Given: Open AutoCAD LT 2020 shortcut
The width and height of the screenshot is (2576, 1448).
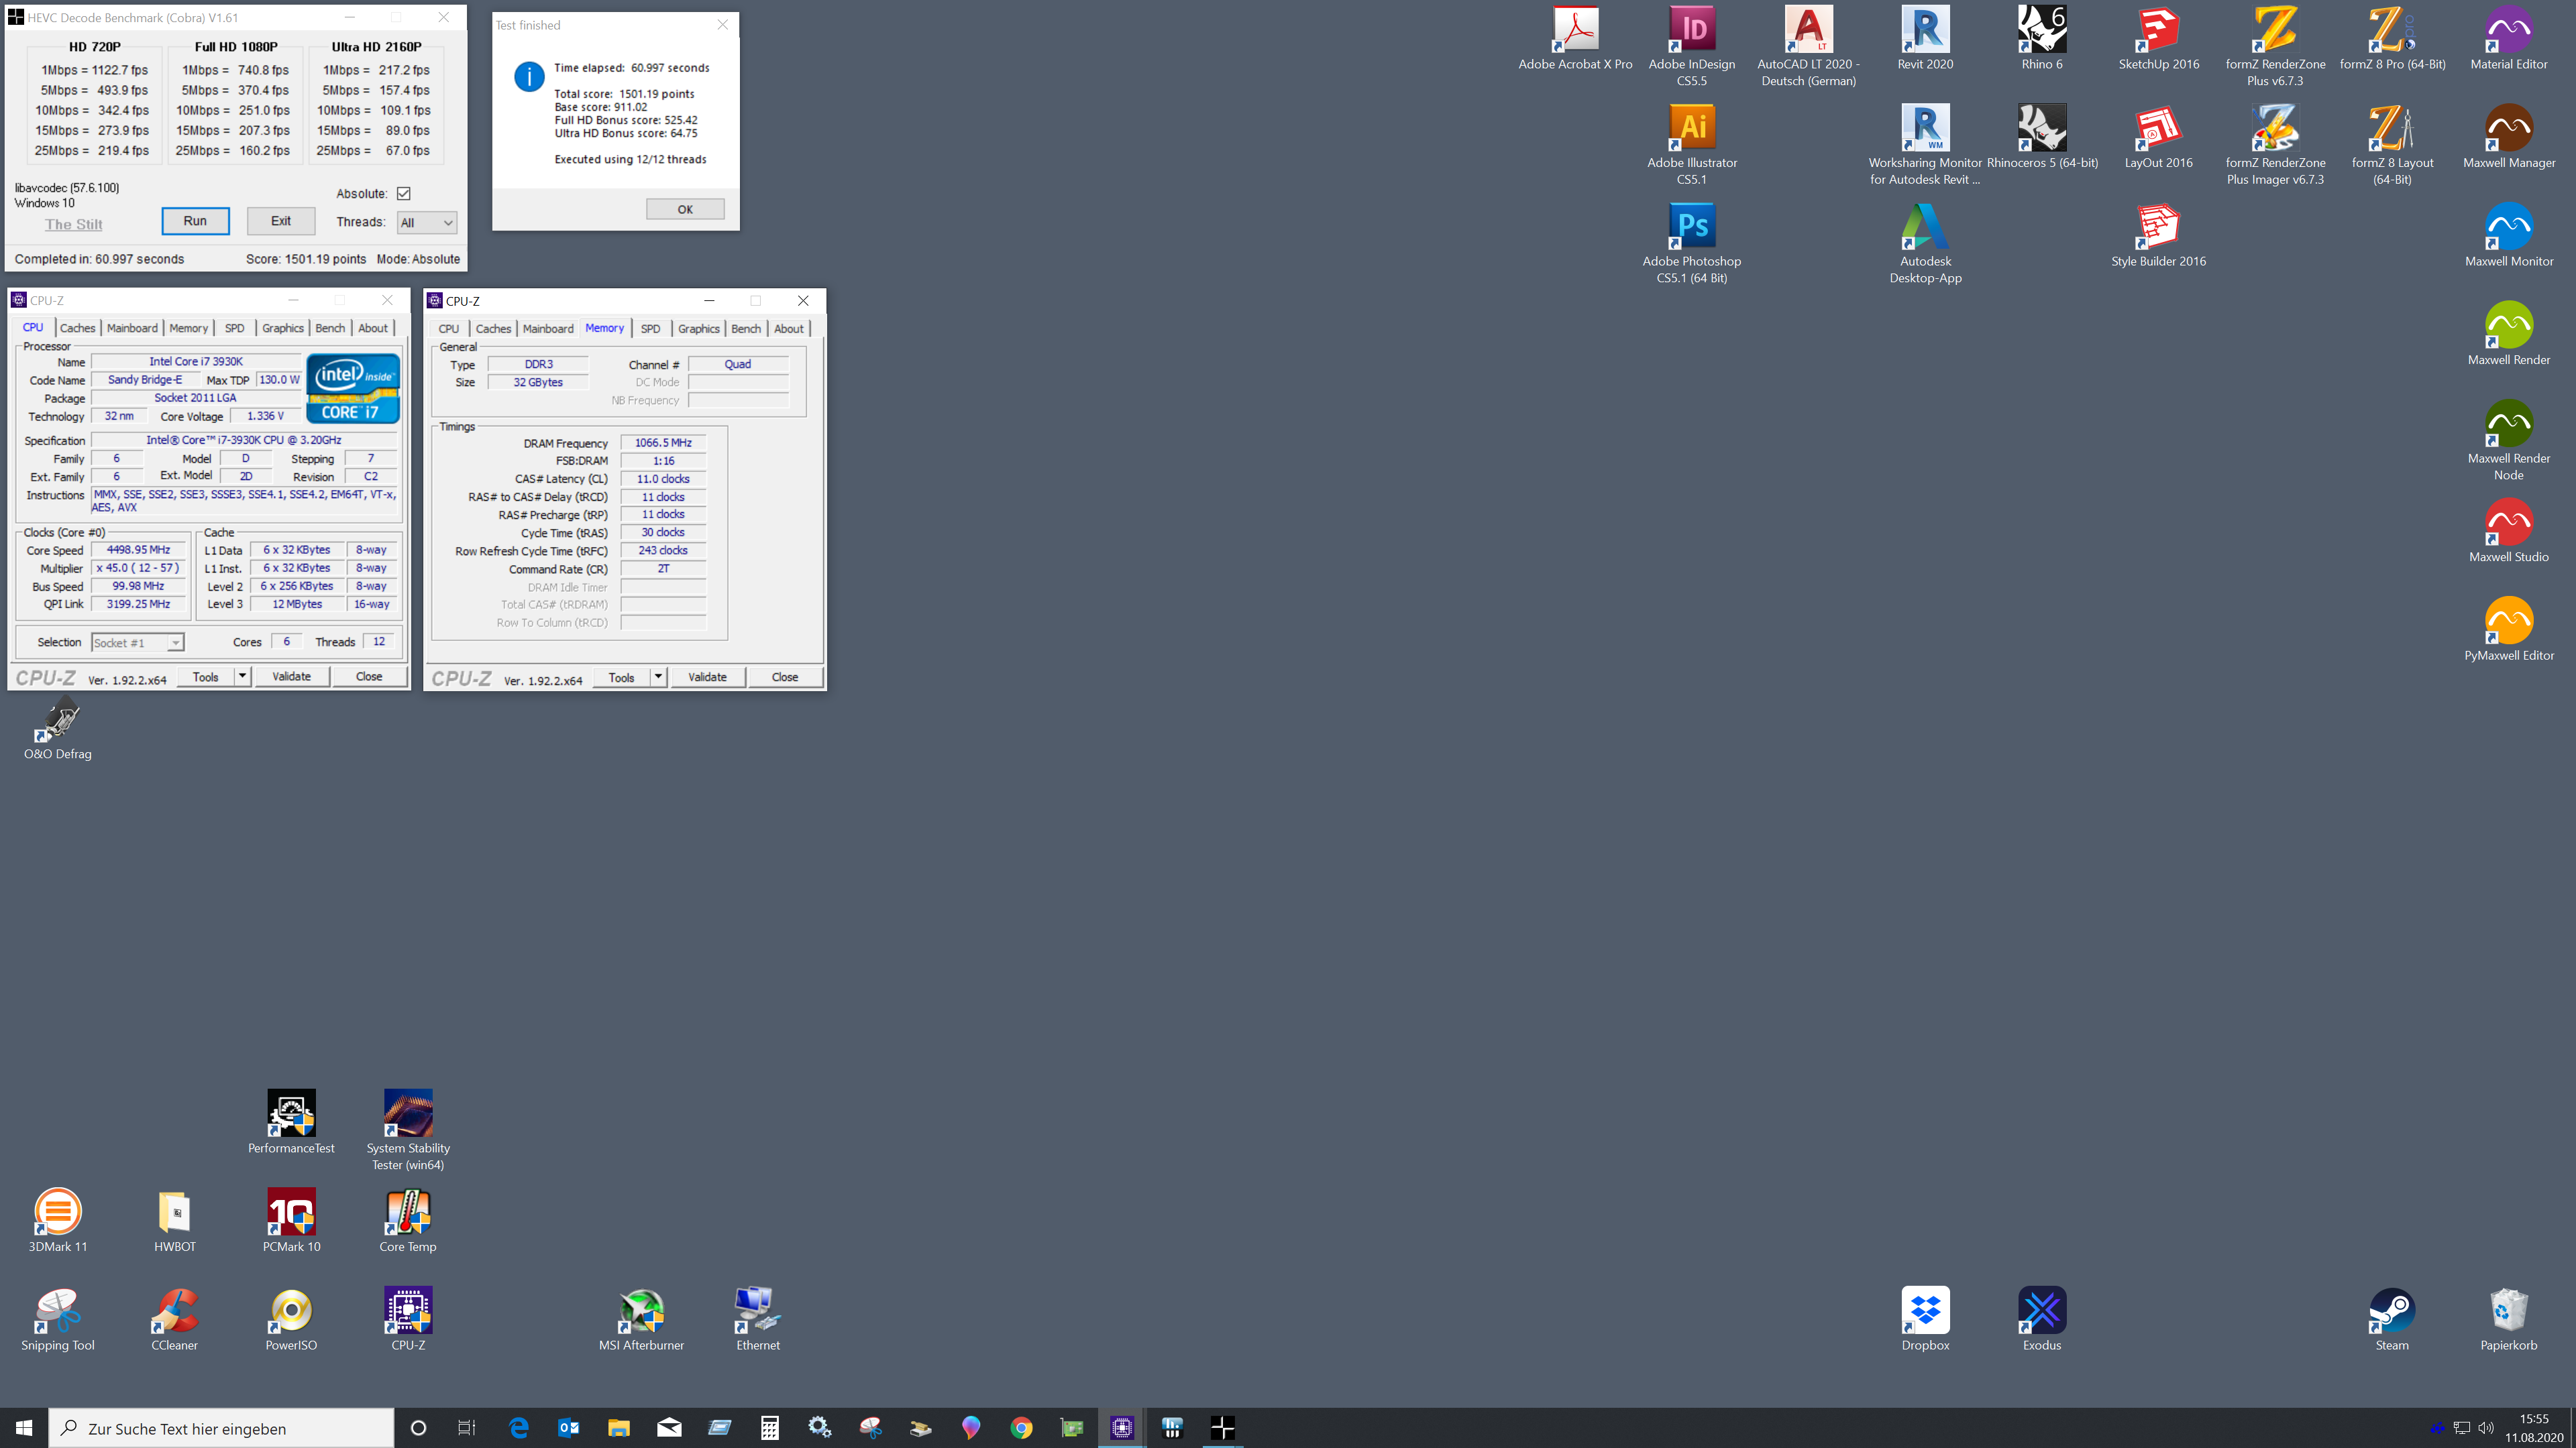Looking at the screenshot, I should pyautogui.click(x=1808, y=46).
